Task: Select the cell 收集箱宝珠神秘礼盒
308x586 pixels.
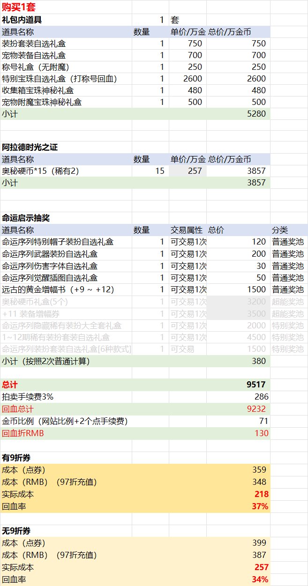Action: click(x=38, y=90)
